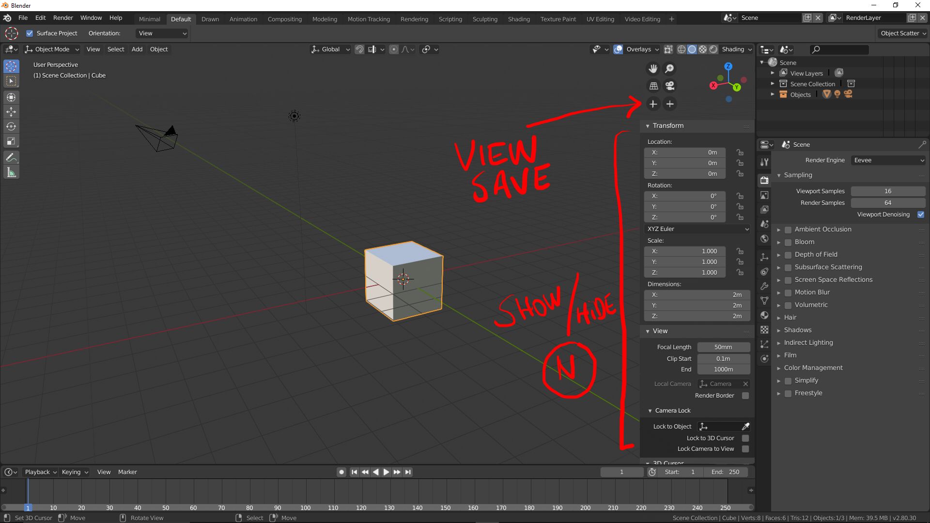Image resolution: width=930 pixels, height=523 pixels.
Task: Click the zoom magnifier viewport icon
Action: 670,69
